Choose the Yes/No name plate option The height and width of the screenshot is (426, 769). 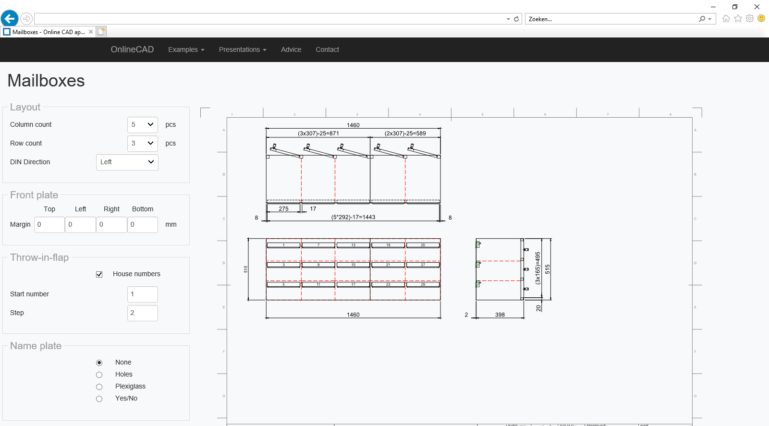99,399
